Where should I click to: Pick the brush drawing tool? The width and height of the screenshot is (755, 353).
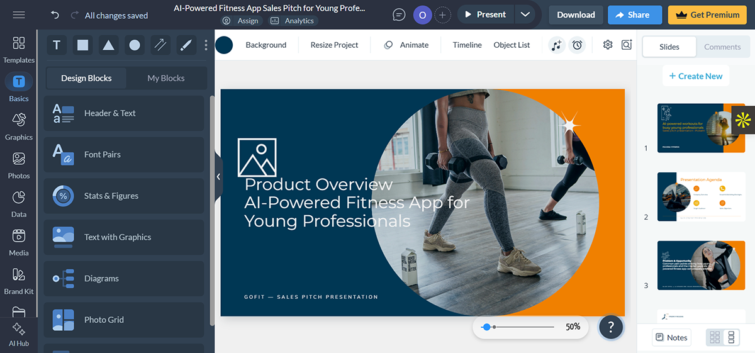point(186,45)
